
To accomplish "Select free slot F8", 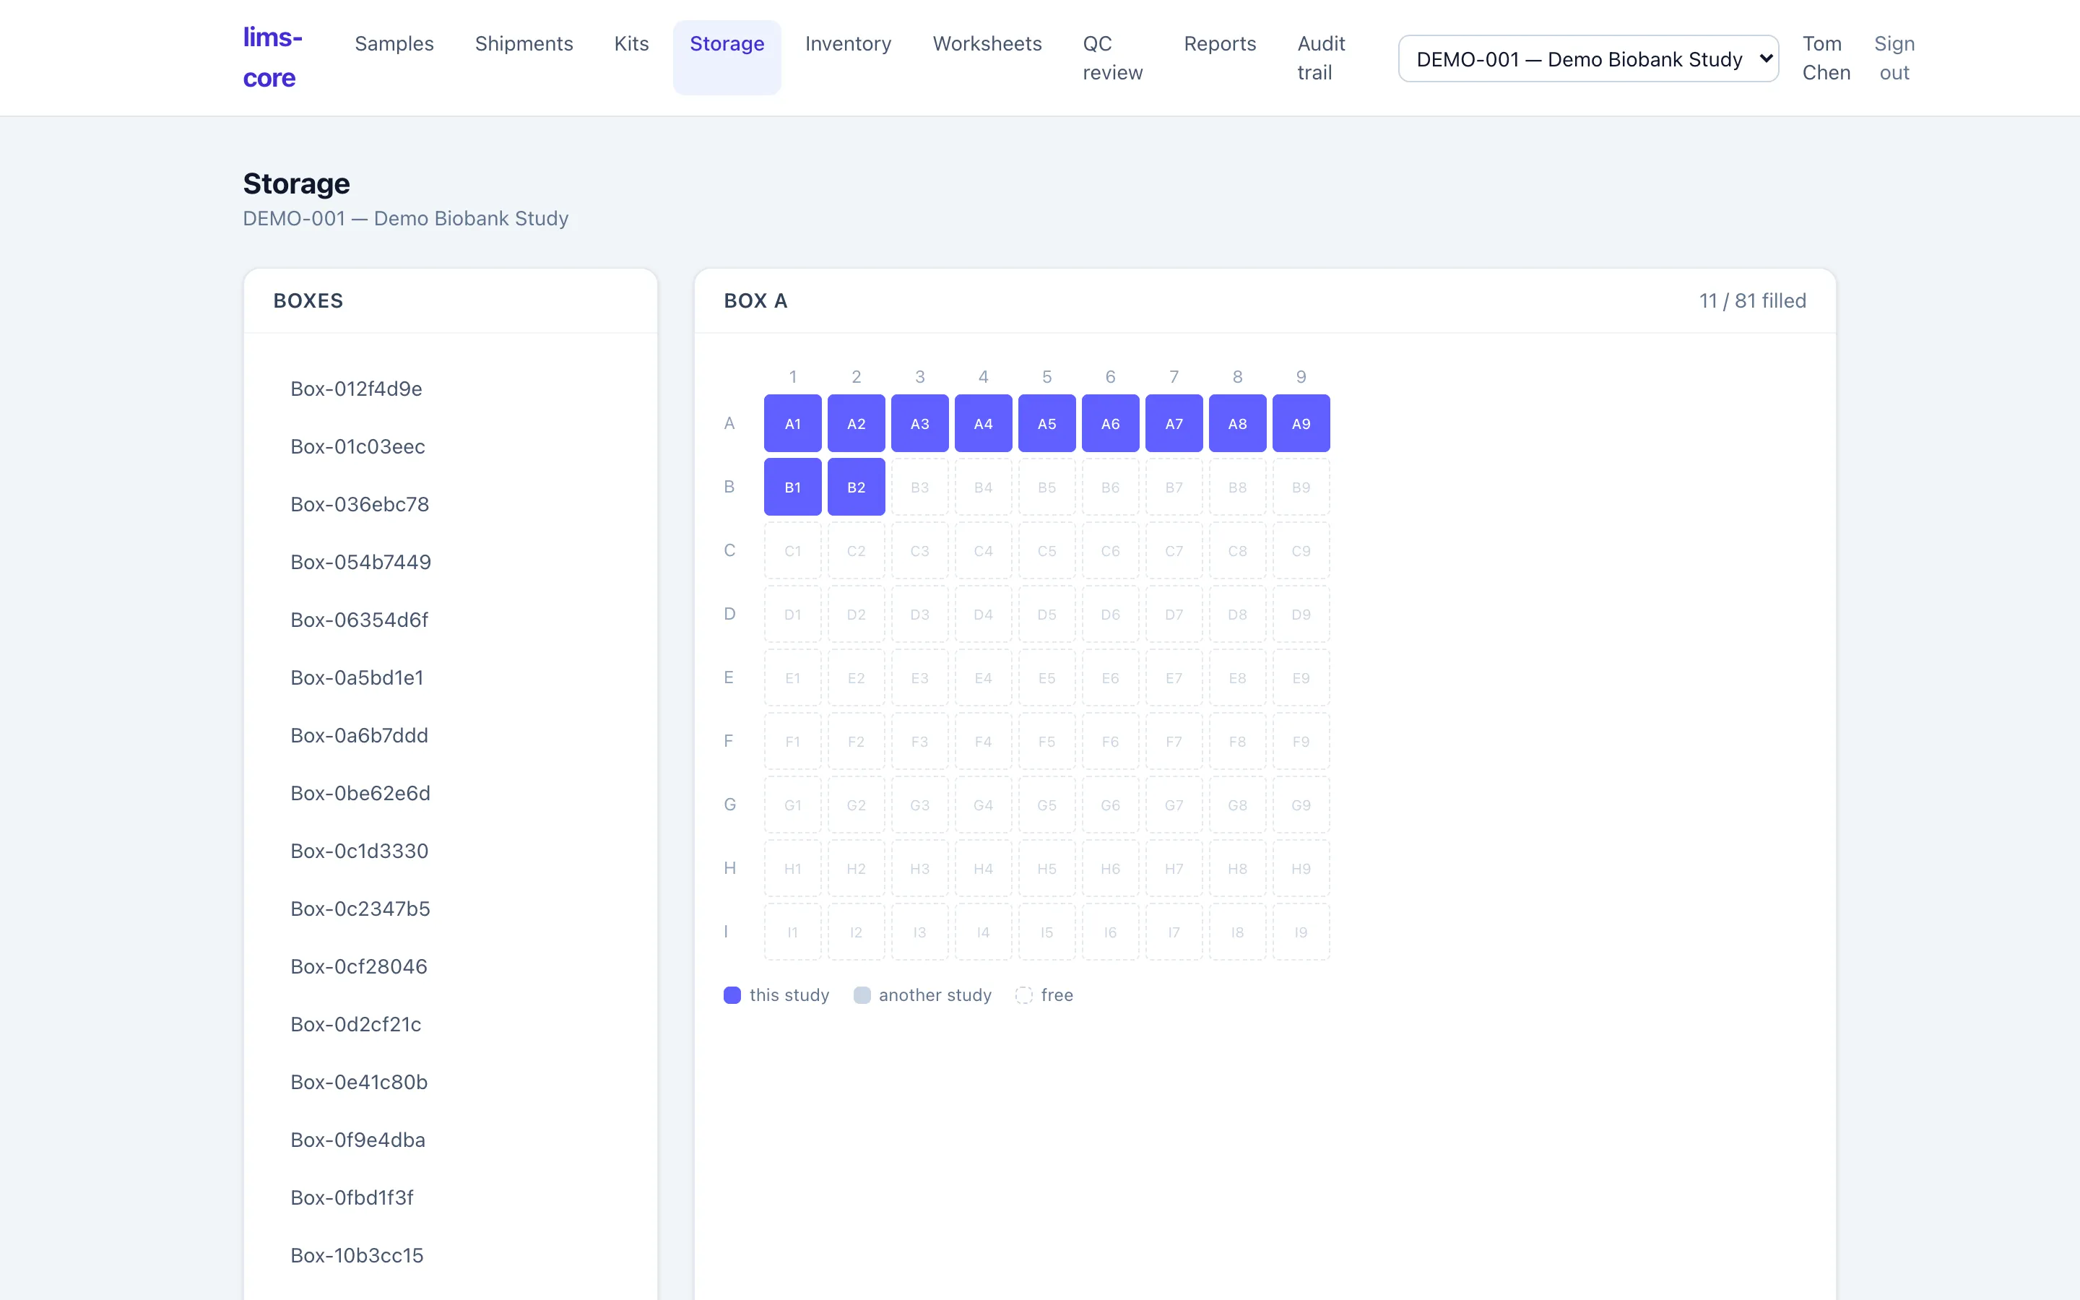I will click(x=1238, y=741).
